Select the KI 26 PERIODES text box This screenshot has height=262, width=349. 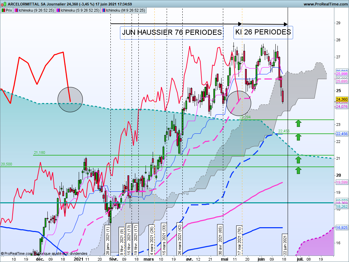pyautogui.click(x=263, y=32)
